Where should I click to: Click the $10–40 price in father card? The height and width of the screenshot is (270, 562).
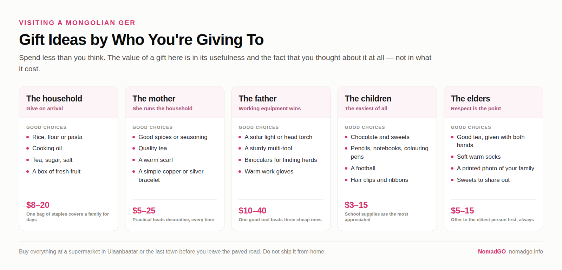[x=252, y=210]
